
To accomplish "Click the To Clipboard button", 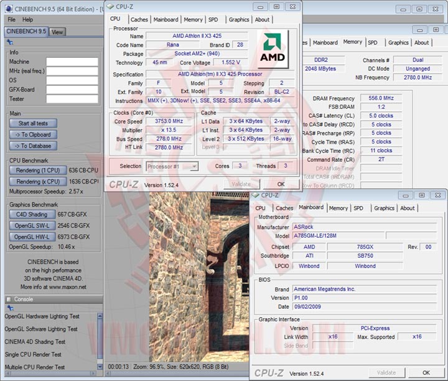I will pos(33,134).
